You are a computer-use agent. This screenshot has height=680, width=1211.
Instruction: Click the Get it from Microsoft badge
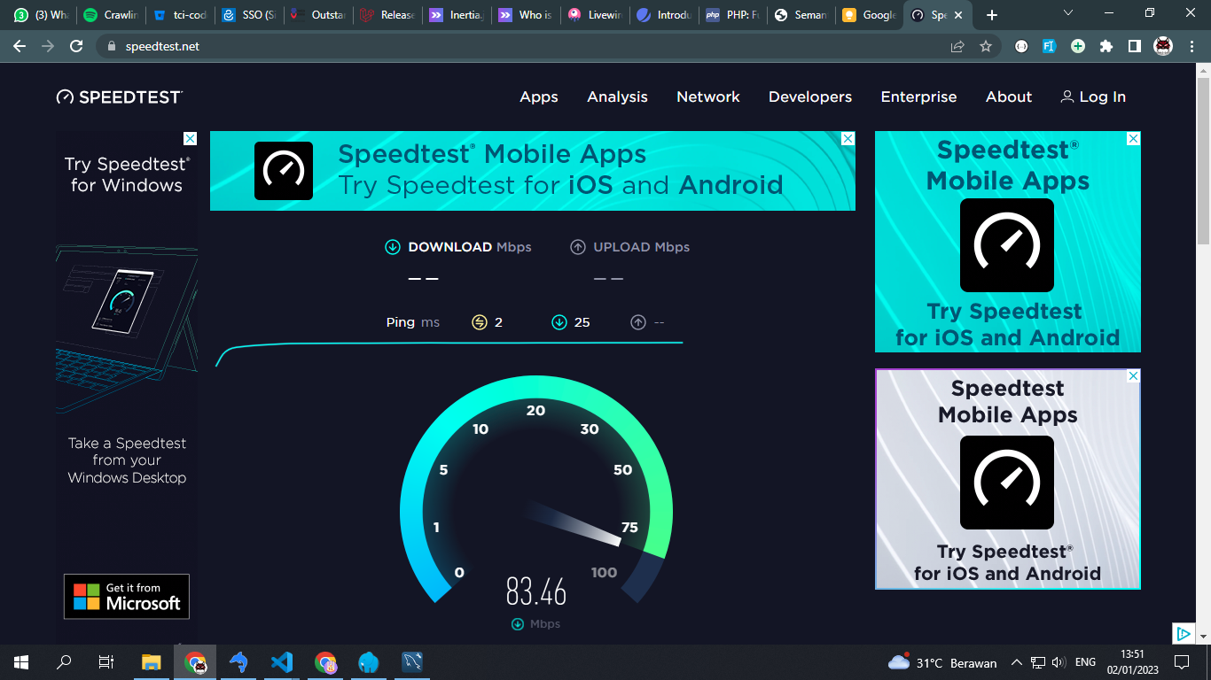[x=127, y=596]
